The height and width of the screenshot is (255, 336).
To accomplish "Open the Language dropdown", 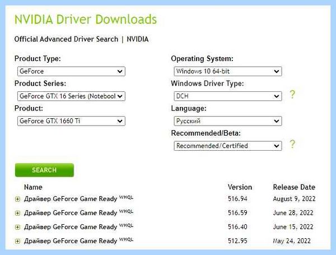I will (x=228, y=121).
